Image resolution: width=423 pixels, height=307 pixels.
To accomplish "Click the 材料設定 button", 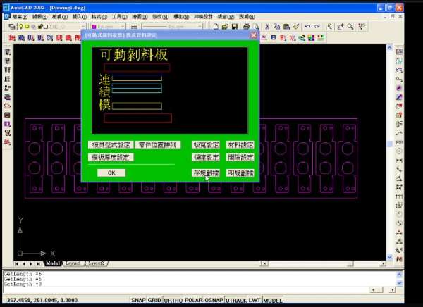I will click(240, 144).
